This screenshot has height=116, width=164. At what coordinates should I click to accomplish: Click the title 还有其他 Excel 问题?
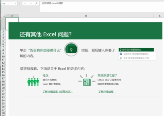pos(46,34)
